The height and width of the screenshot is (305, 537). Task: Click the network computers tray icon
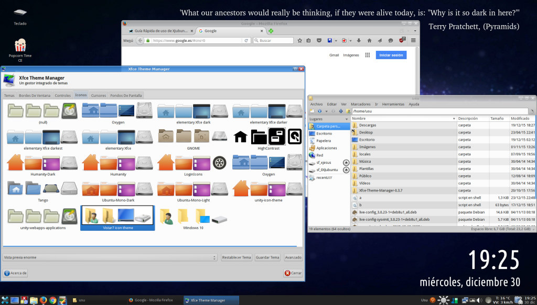(465, 300)
